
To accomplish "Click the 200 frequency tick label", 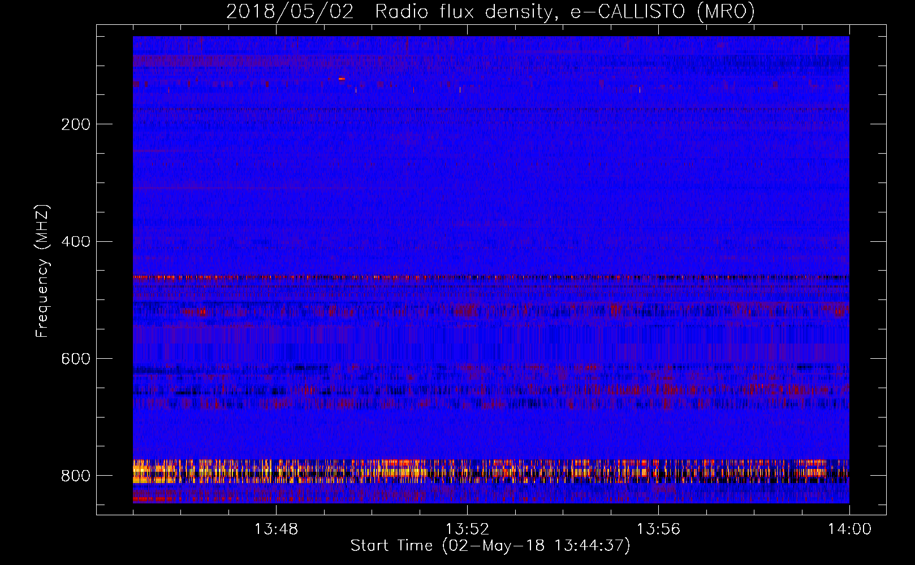I will point(76,124).
